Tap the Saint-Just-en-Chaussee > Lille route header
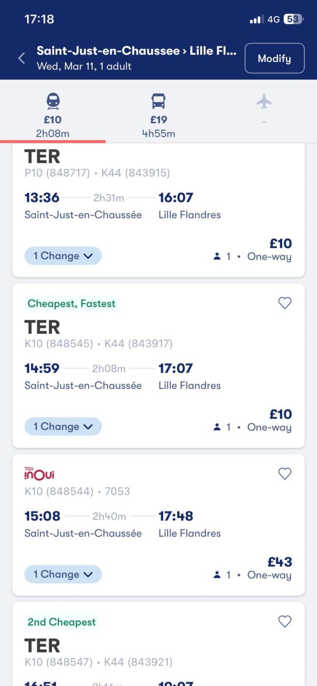Screen dimensions: 317x686 tap(134, 51)
